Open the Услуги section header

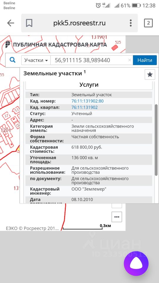[89, 85]
